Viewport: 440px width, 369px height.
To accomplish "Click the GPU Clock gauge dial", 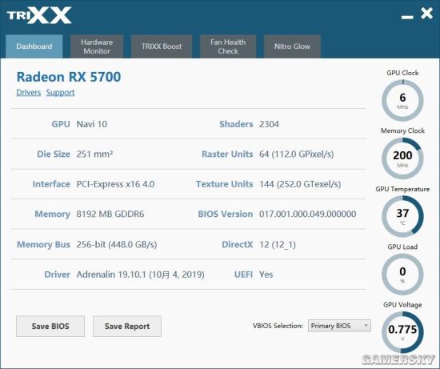I will tap(402, 100).
